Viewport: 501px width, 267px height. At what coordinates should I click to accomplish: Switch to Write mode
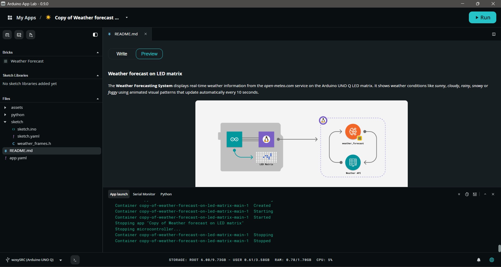[x=122, y=54]
